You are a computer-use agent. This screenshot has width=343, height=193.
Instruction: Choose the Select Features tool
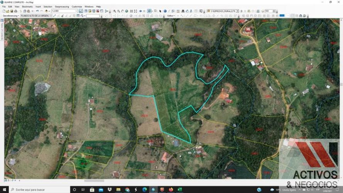pyautogui.click(x=149, y=11)
